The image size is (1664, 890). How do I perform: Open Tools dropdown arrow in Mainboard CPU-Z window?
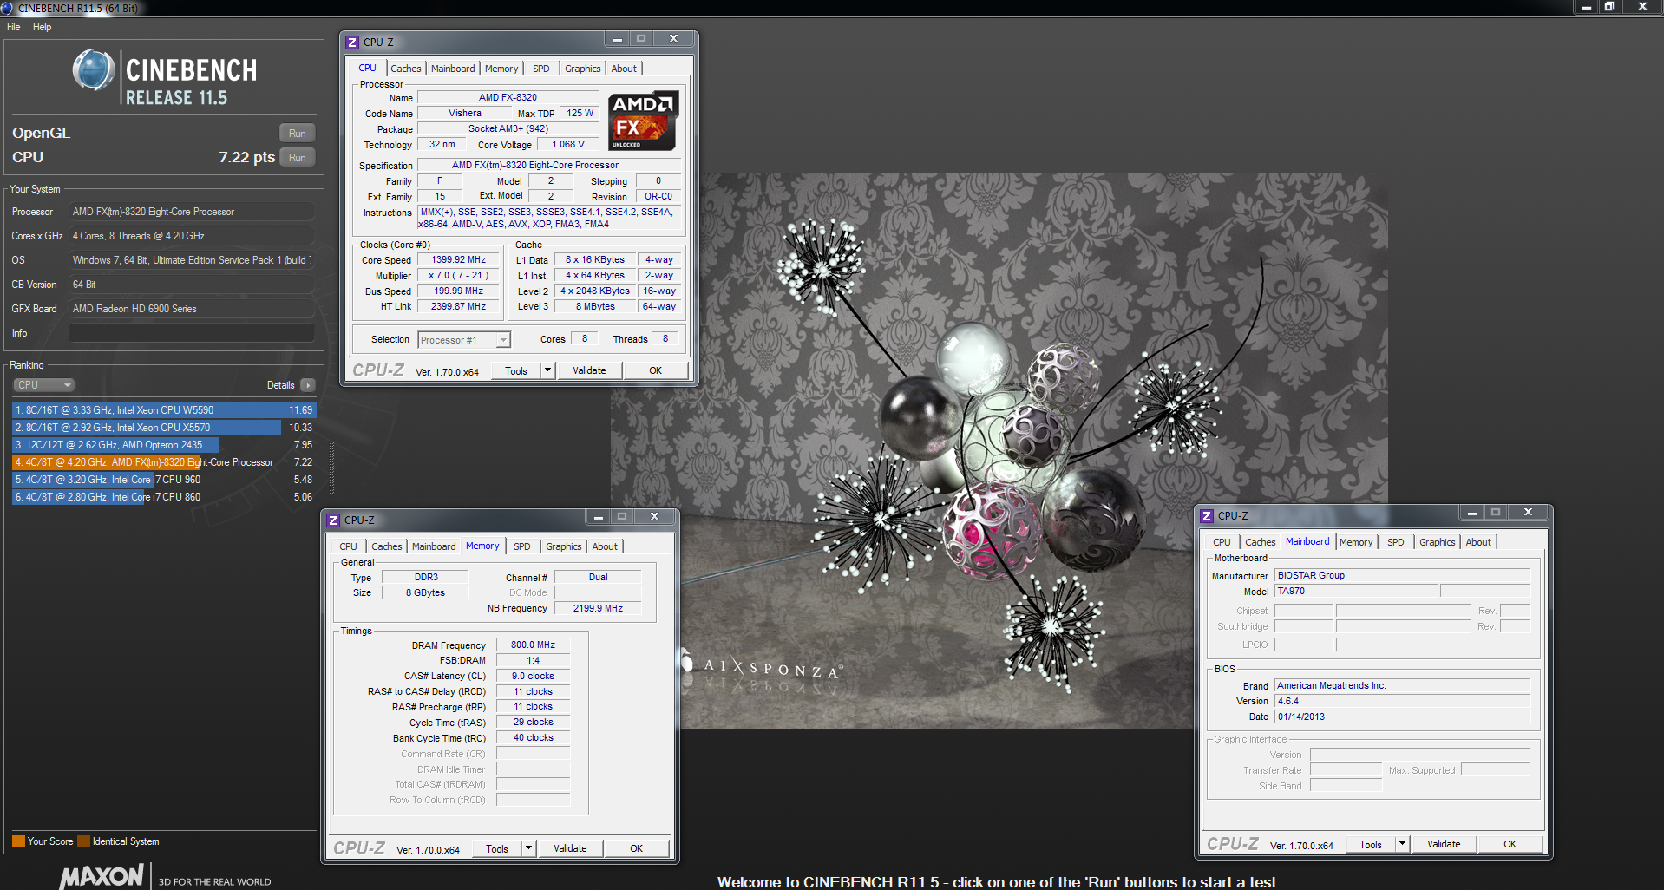coord(1402,844)
